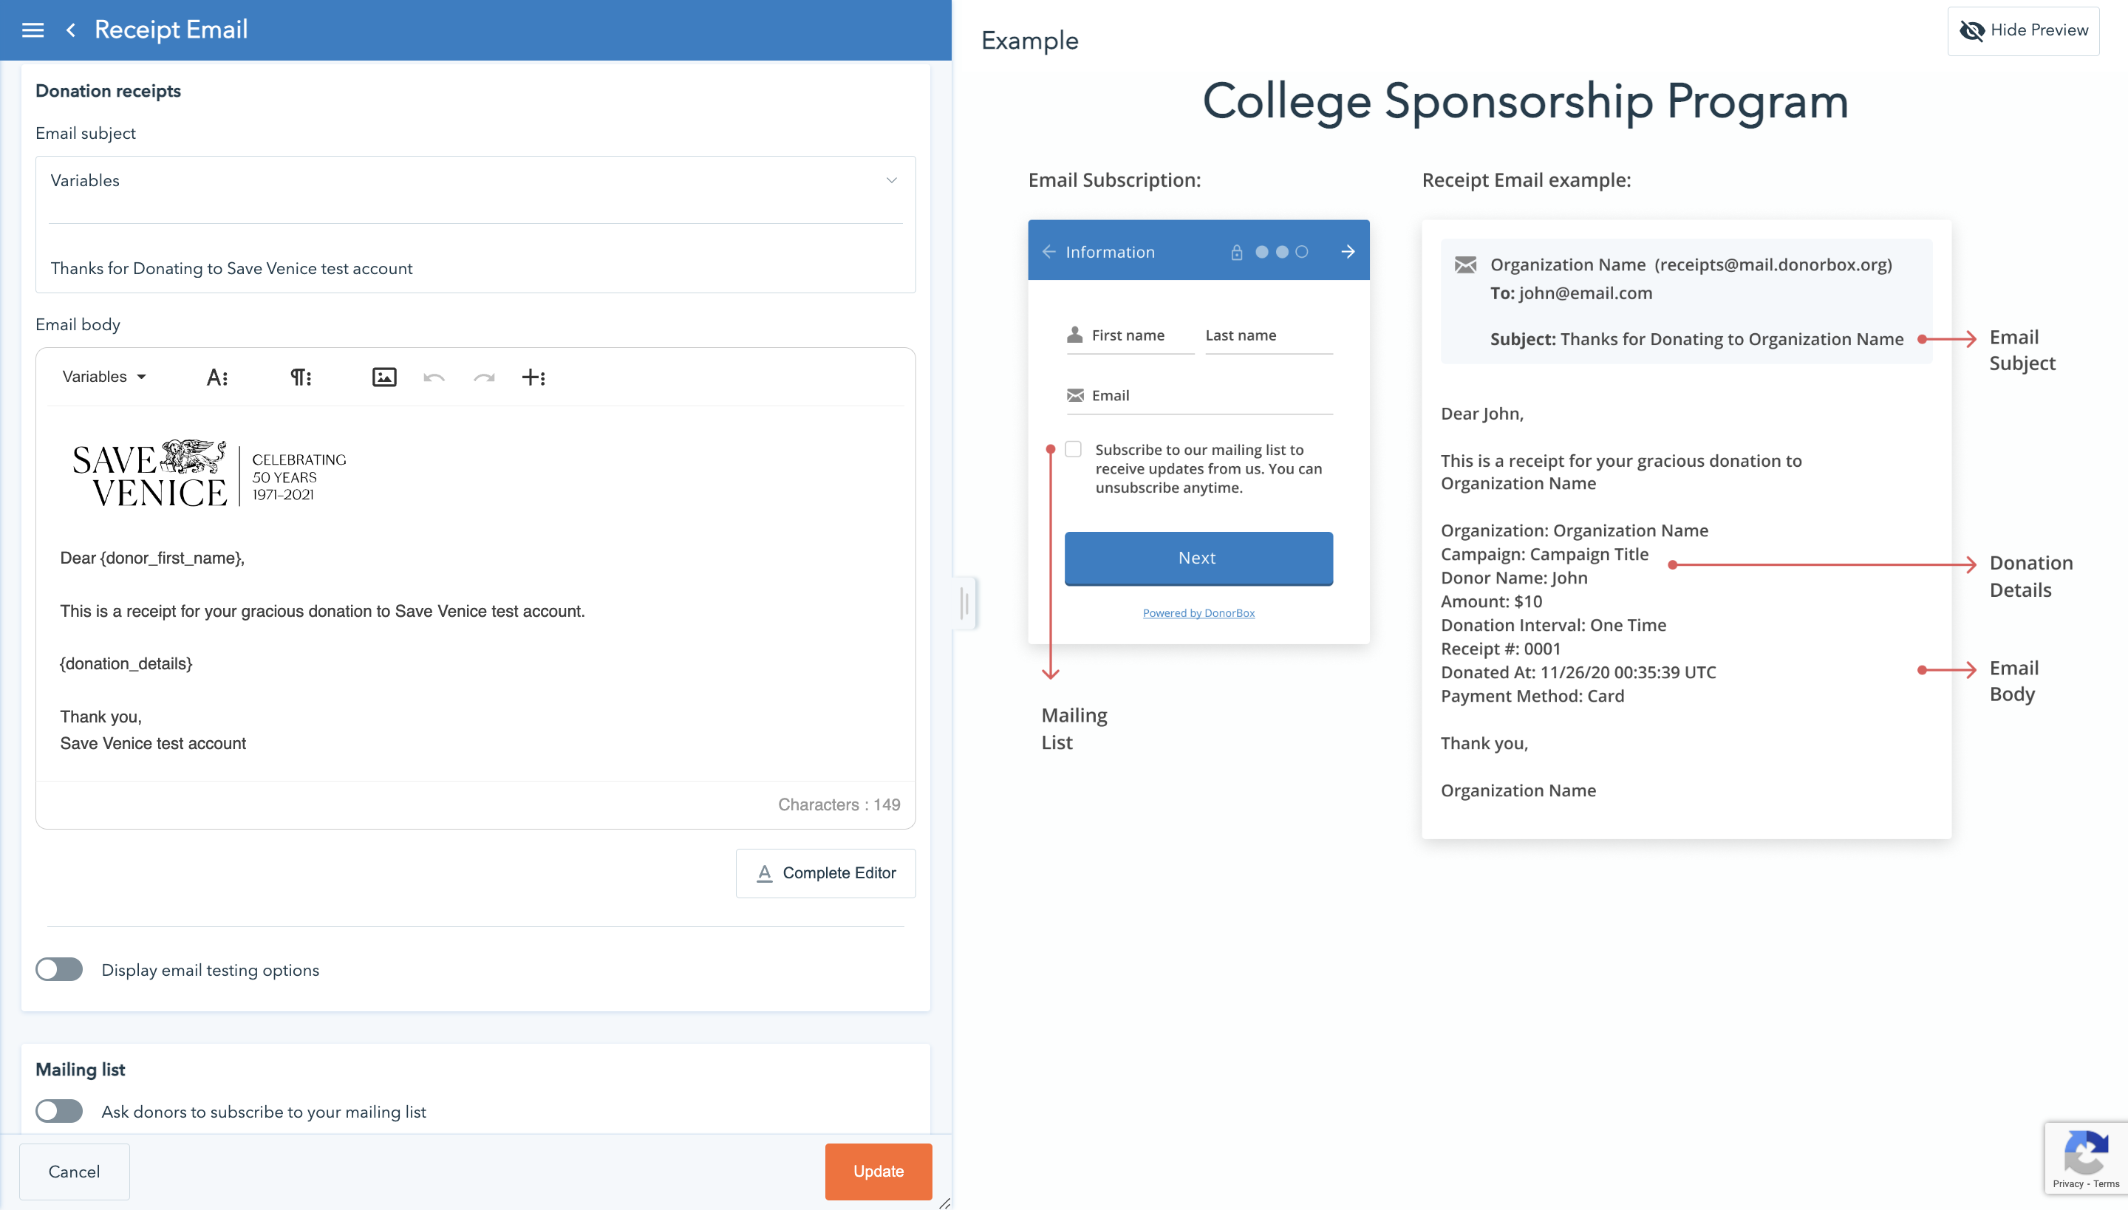Open the email body Variables dropdown
Screen dimensions: 2128x1210
click(x=104, y=377)
